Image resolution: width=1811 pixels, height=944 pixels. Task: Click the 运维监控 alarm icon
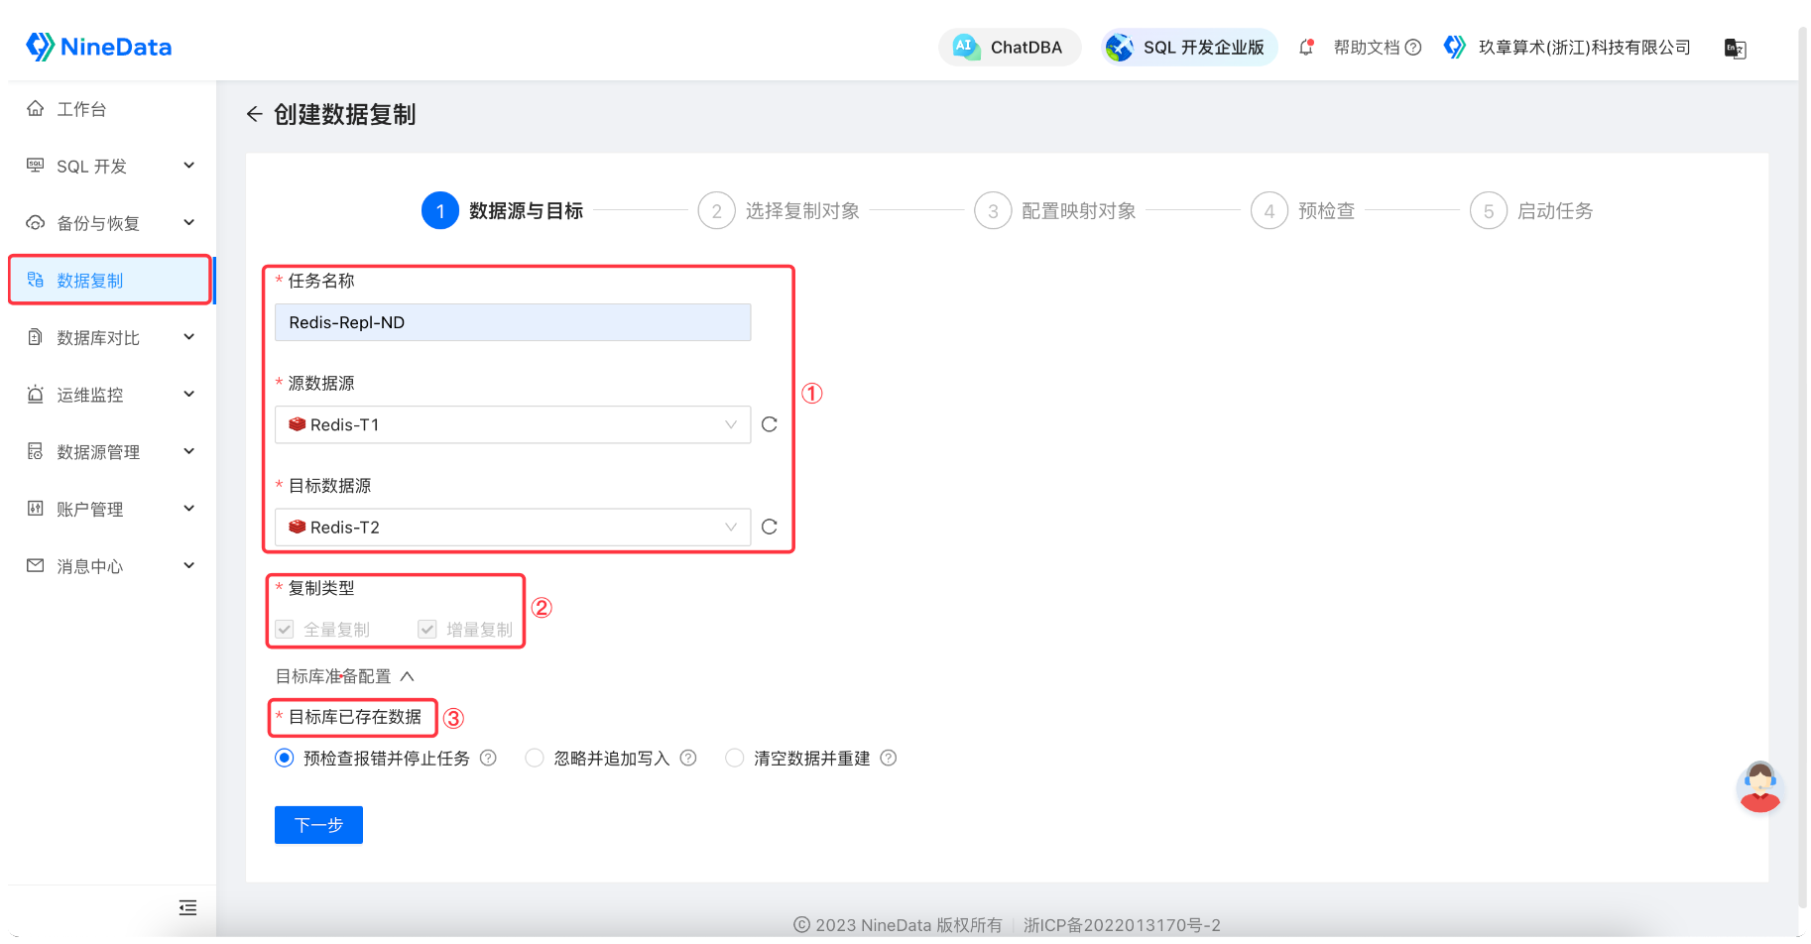[x=36, y=394]
